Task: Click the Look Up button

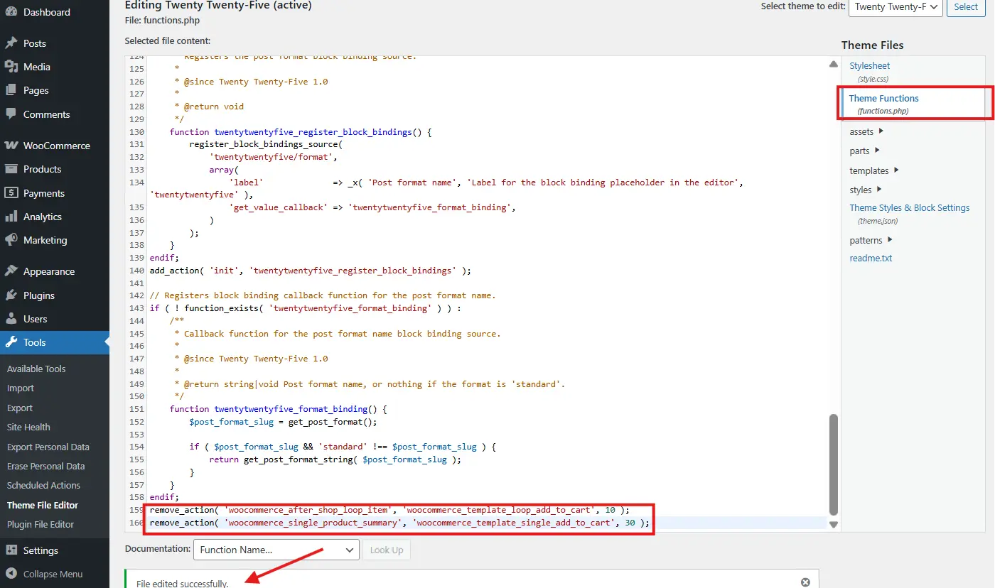Action: (387, 550)
